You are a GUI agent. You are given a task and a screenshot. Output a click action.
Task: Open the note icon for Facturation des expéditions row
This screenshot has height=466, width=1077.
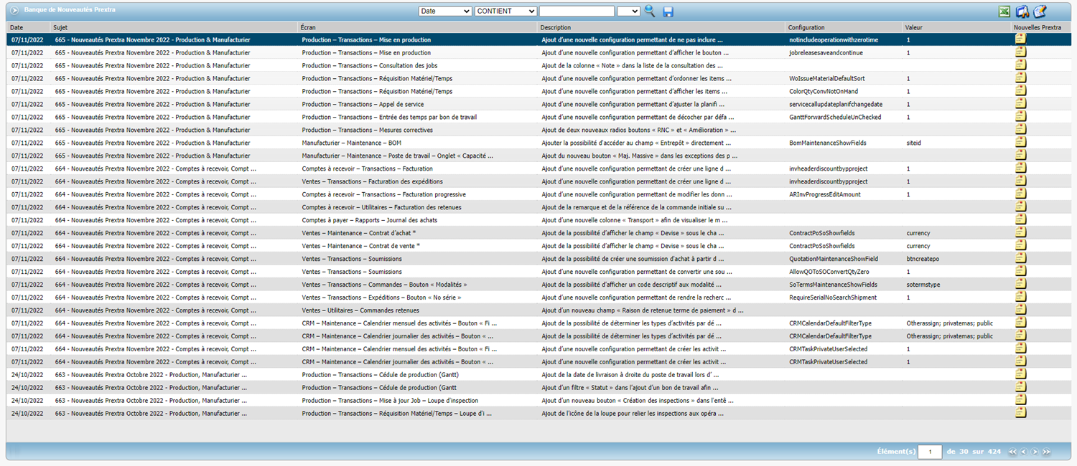tap(1020, 181)
